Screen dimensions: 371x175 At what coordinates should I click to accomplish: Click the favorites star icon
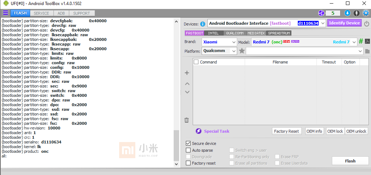click(241, 51)
